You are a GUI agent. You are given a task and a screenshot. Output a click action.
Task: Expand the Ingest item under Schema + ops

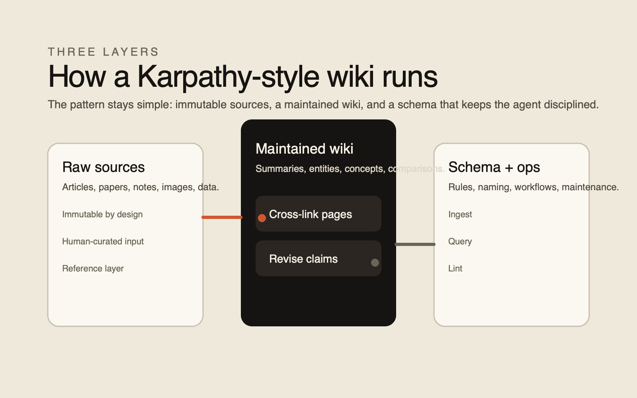click(x=460, y=214)
